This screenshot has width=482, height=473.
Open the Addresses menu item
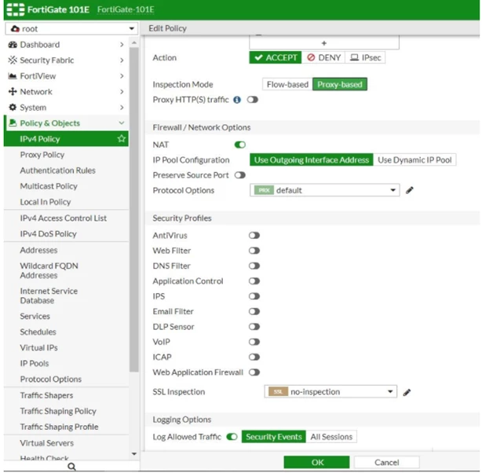pyautogui.click(x=38, y=250)
